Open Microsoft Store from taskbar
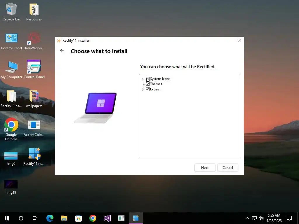 pyautogui.click(x=78, y=218)
